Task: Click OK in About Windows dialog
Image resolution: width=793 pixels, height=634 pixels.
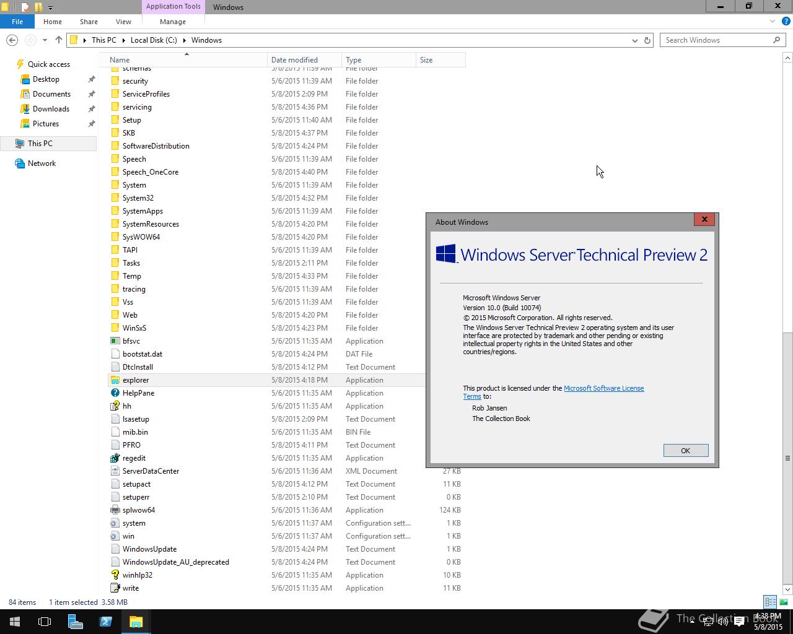Action: (x=686, y=451)
